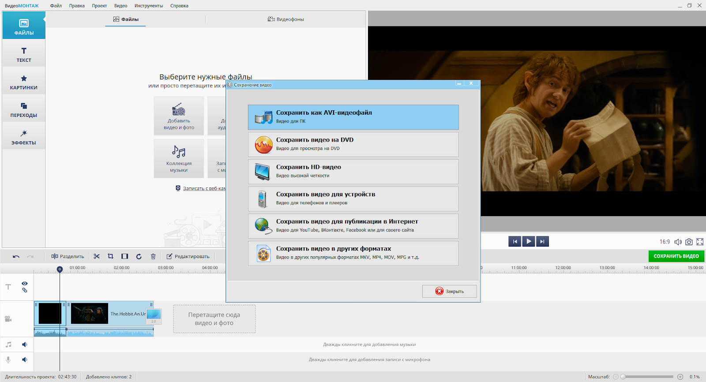Take a snapshot with the camera icon
This screenshot has height=382, width=706.
click(x=689, y=242)
